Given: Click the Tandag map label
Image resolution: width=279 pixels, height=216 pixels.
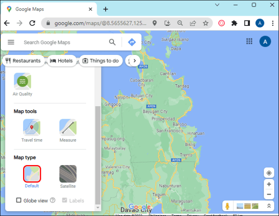Looking at the screenshot, I should (x=182, y=86).
